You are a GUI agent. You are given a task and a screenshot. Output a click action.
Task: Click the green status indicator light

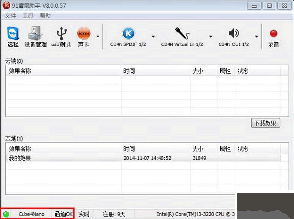6,214
